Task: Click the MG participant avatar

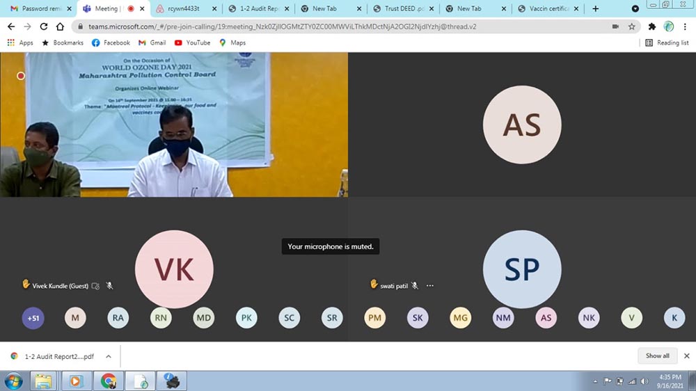Action: [x=460, y=318]
